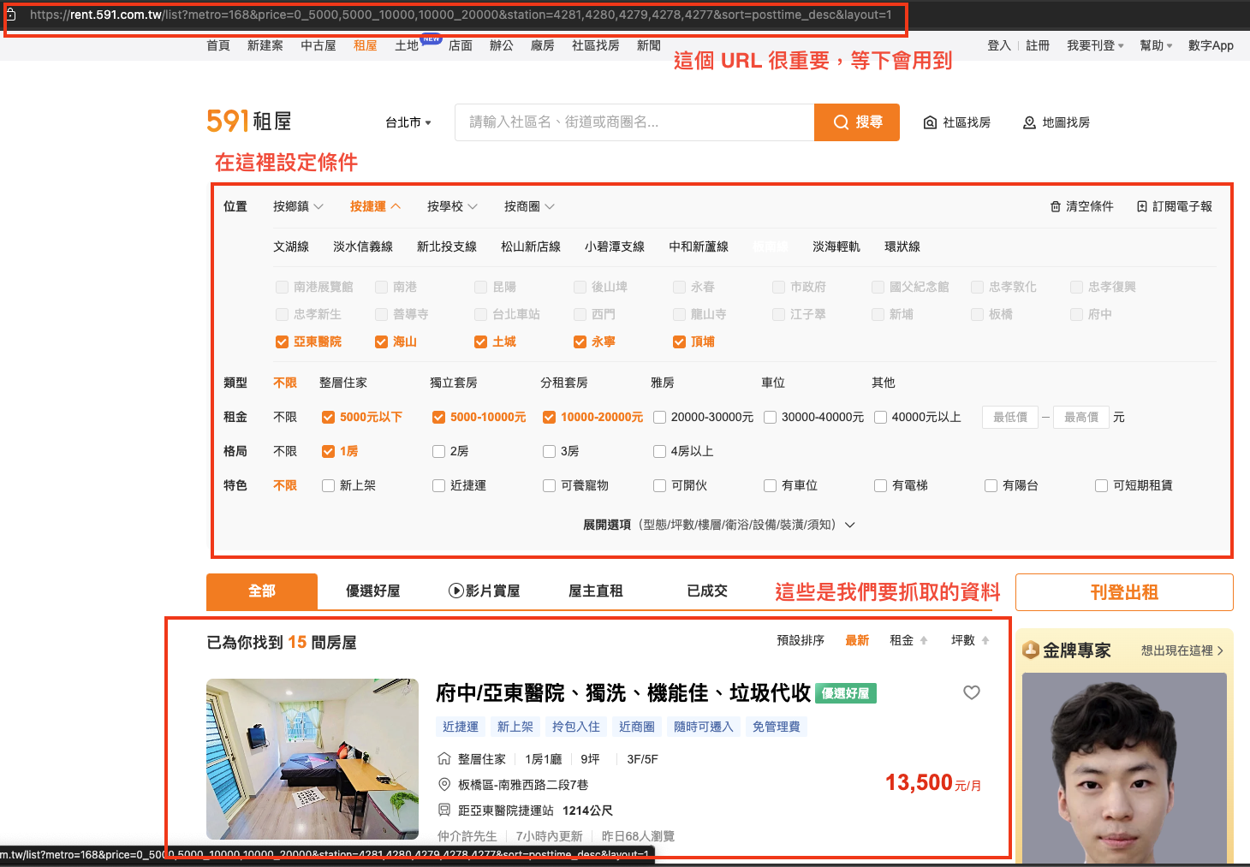The width and height of the screenshot is (1250, 867).
Task: Open 台北市 city dropdown
Action: (x=408, y=122)
